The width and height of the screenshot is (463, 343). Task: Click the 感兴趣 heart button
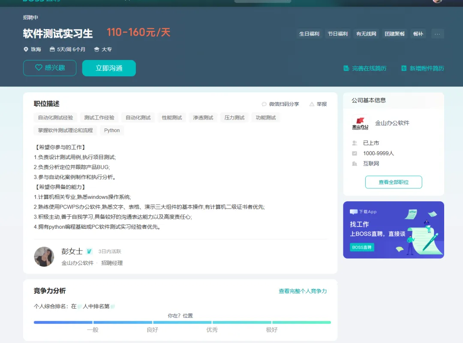pyautogui.click(x=50, y=68)
